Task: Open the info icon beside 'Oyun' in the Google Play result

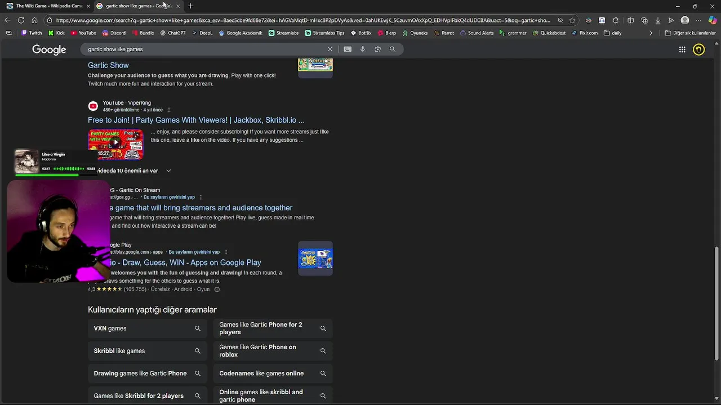Action: (x=217, y=290)
